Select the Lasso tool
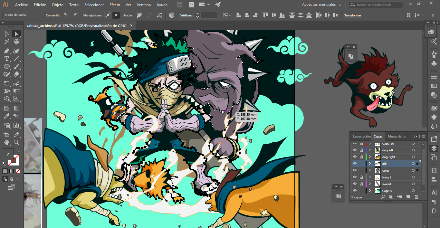 point(16,42)
